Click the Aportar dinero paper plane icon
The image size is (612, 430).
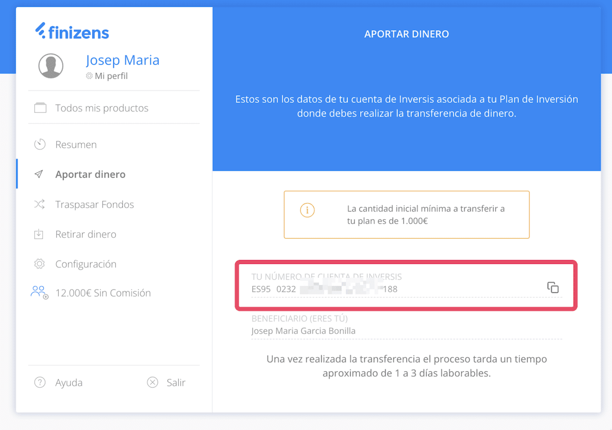coord(39,175)
